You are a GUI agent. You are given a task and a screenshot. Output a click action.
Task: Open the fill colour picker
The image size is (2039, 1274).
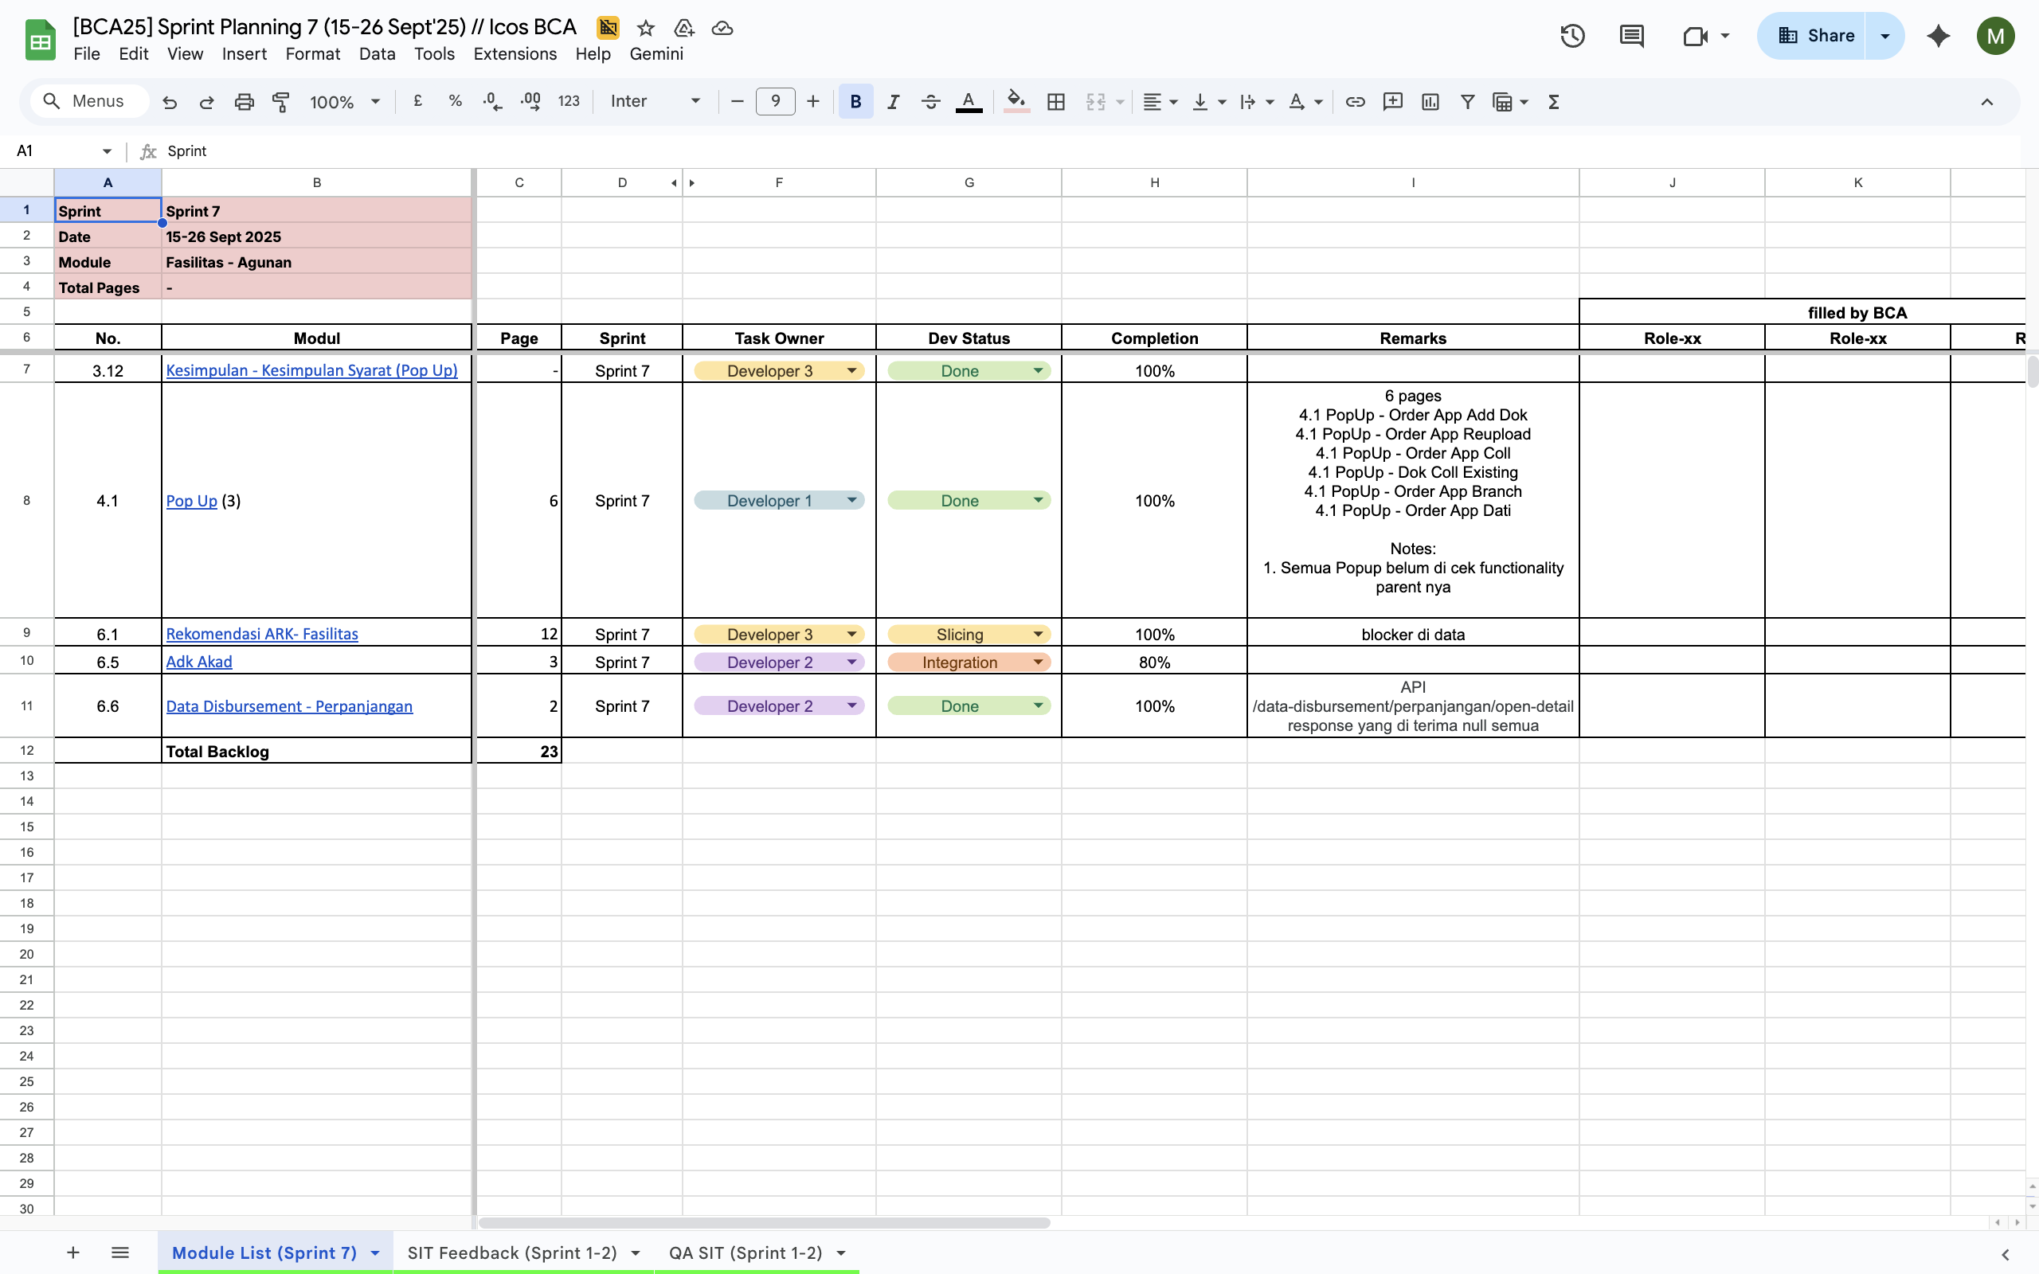[x=1016, y=102]
